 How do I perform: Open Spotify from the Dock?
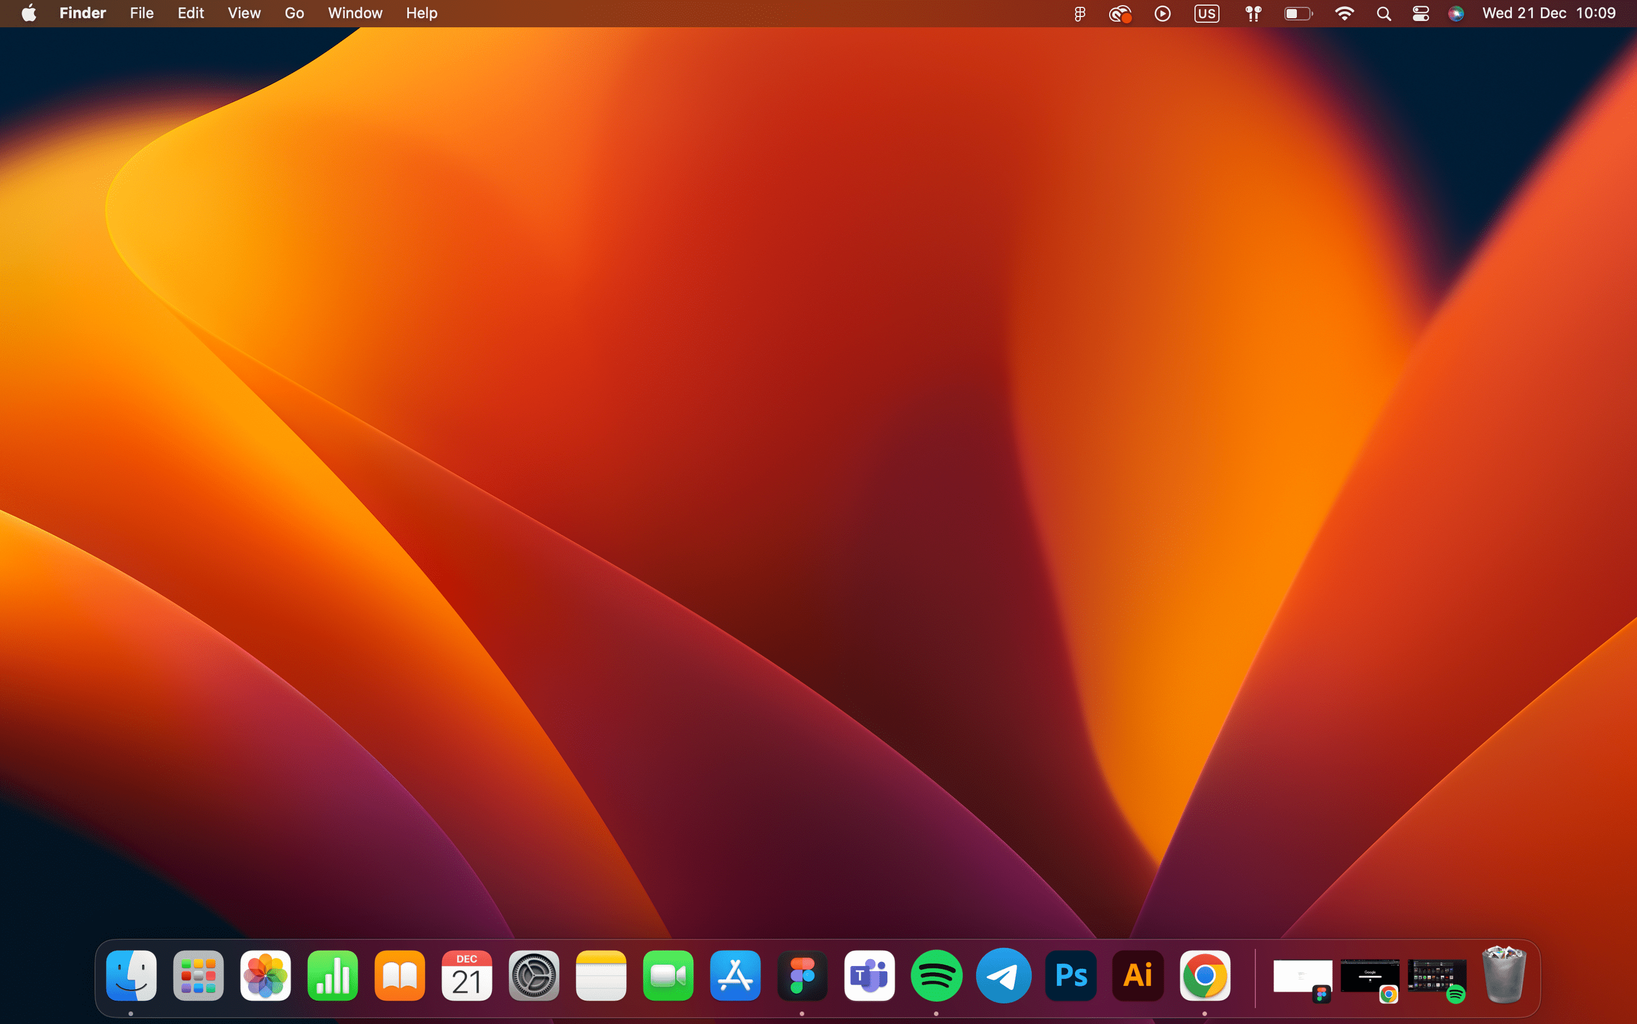coord(937,975)
